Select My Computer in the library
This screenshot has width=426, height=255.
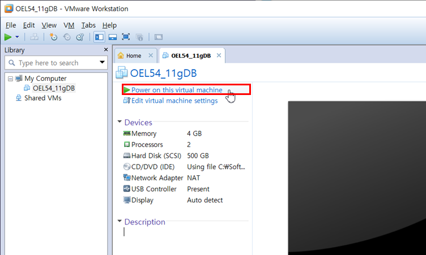tap(45, 79)
